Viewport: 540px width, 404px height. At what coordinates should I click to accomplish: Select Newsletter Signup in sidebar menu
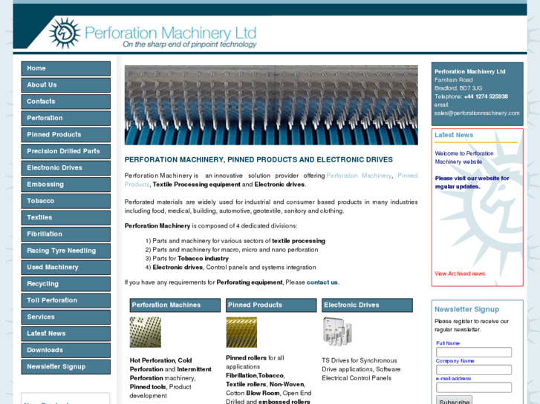coord(66,366)
